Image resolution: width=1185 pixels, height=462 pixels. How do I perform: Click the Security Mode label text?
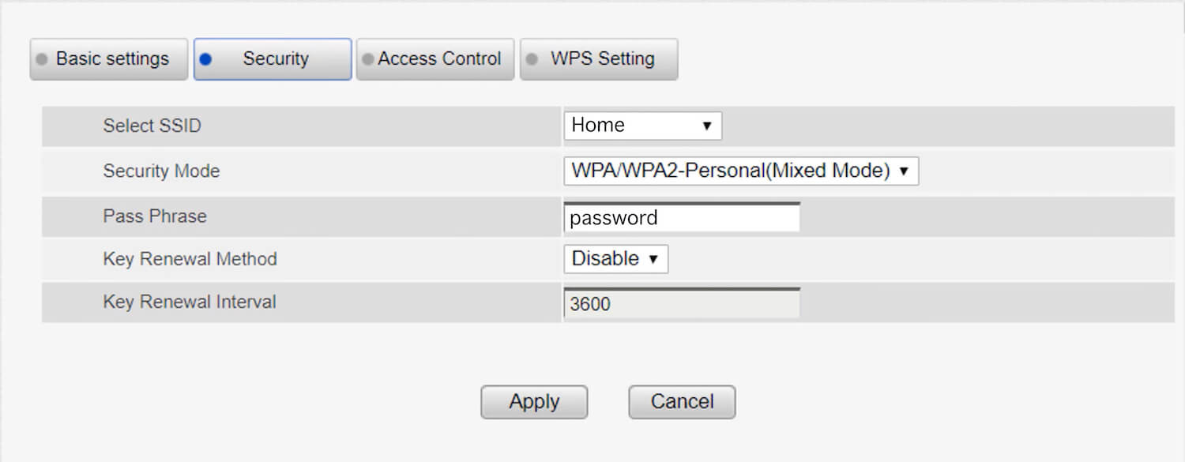161,171
